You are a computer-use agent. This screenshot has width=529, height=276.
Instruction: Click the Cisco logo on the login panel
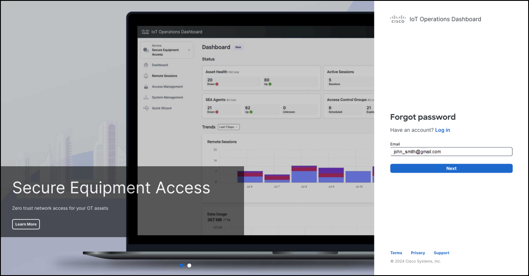click(x=398, y=19)
